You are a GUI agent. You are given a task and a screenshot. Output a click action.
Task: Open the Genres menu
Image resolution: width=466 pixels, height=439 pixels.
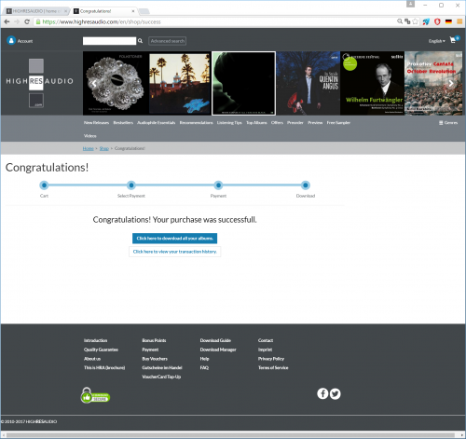click(x=448, y=123)
